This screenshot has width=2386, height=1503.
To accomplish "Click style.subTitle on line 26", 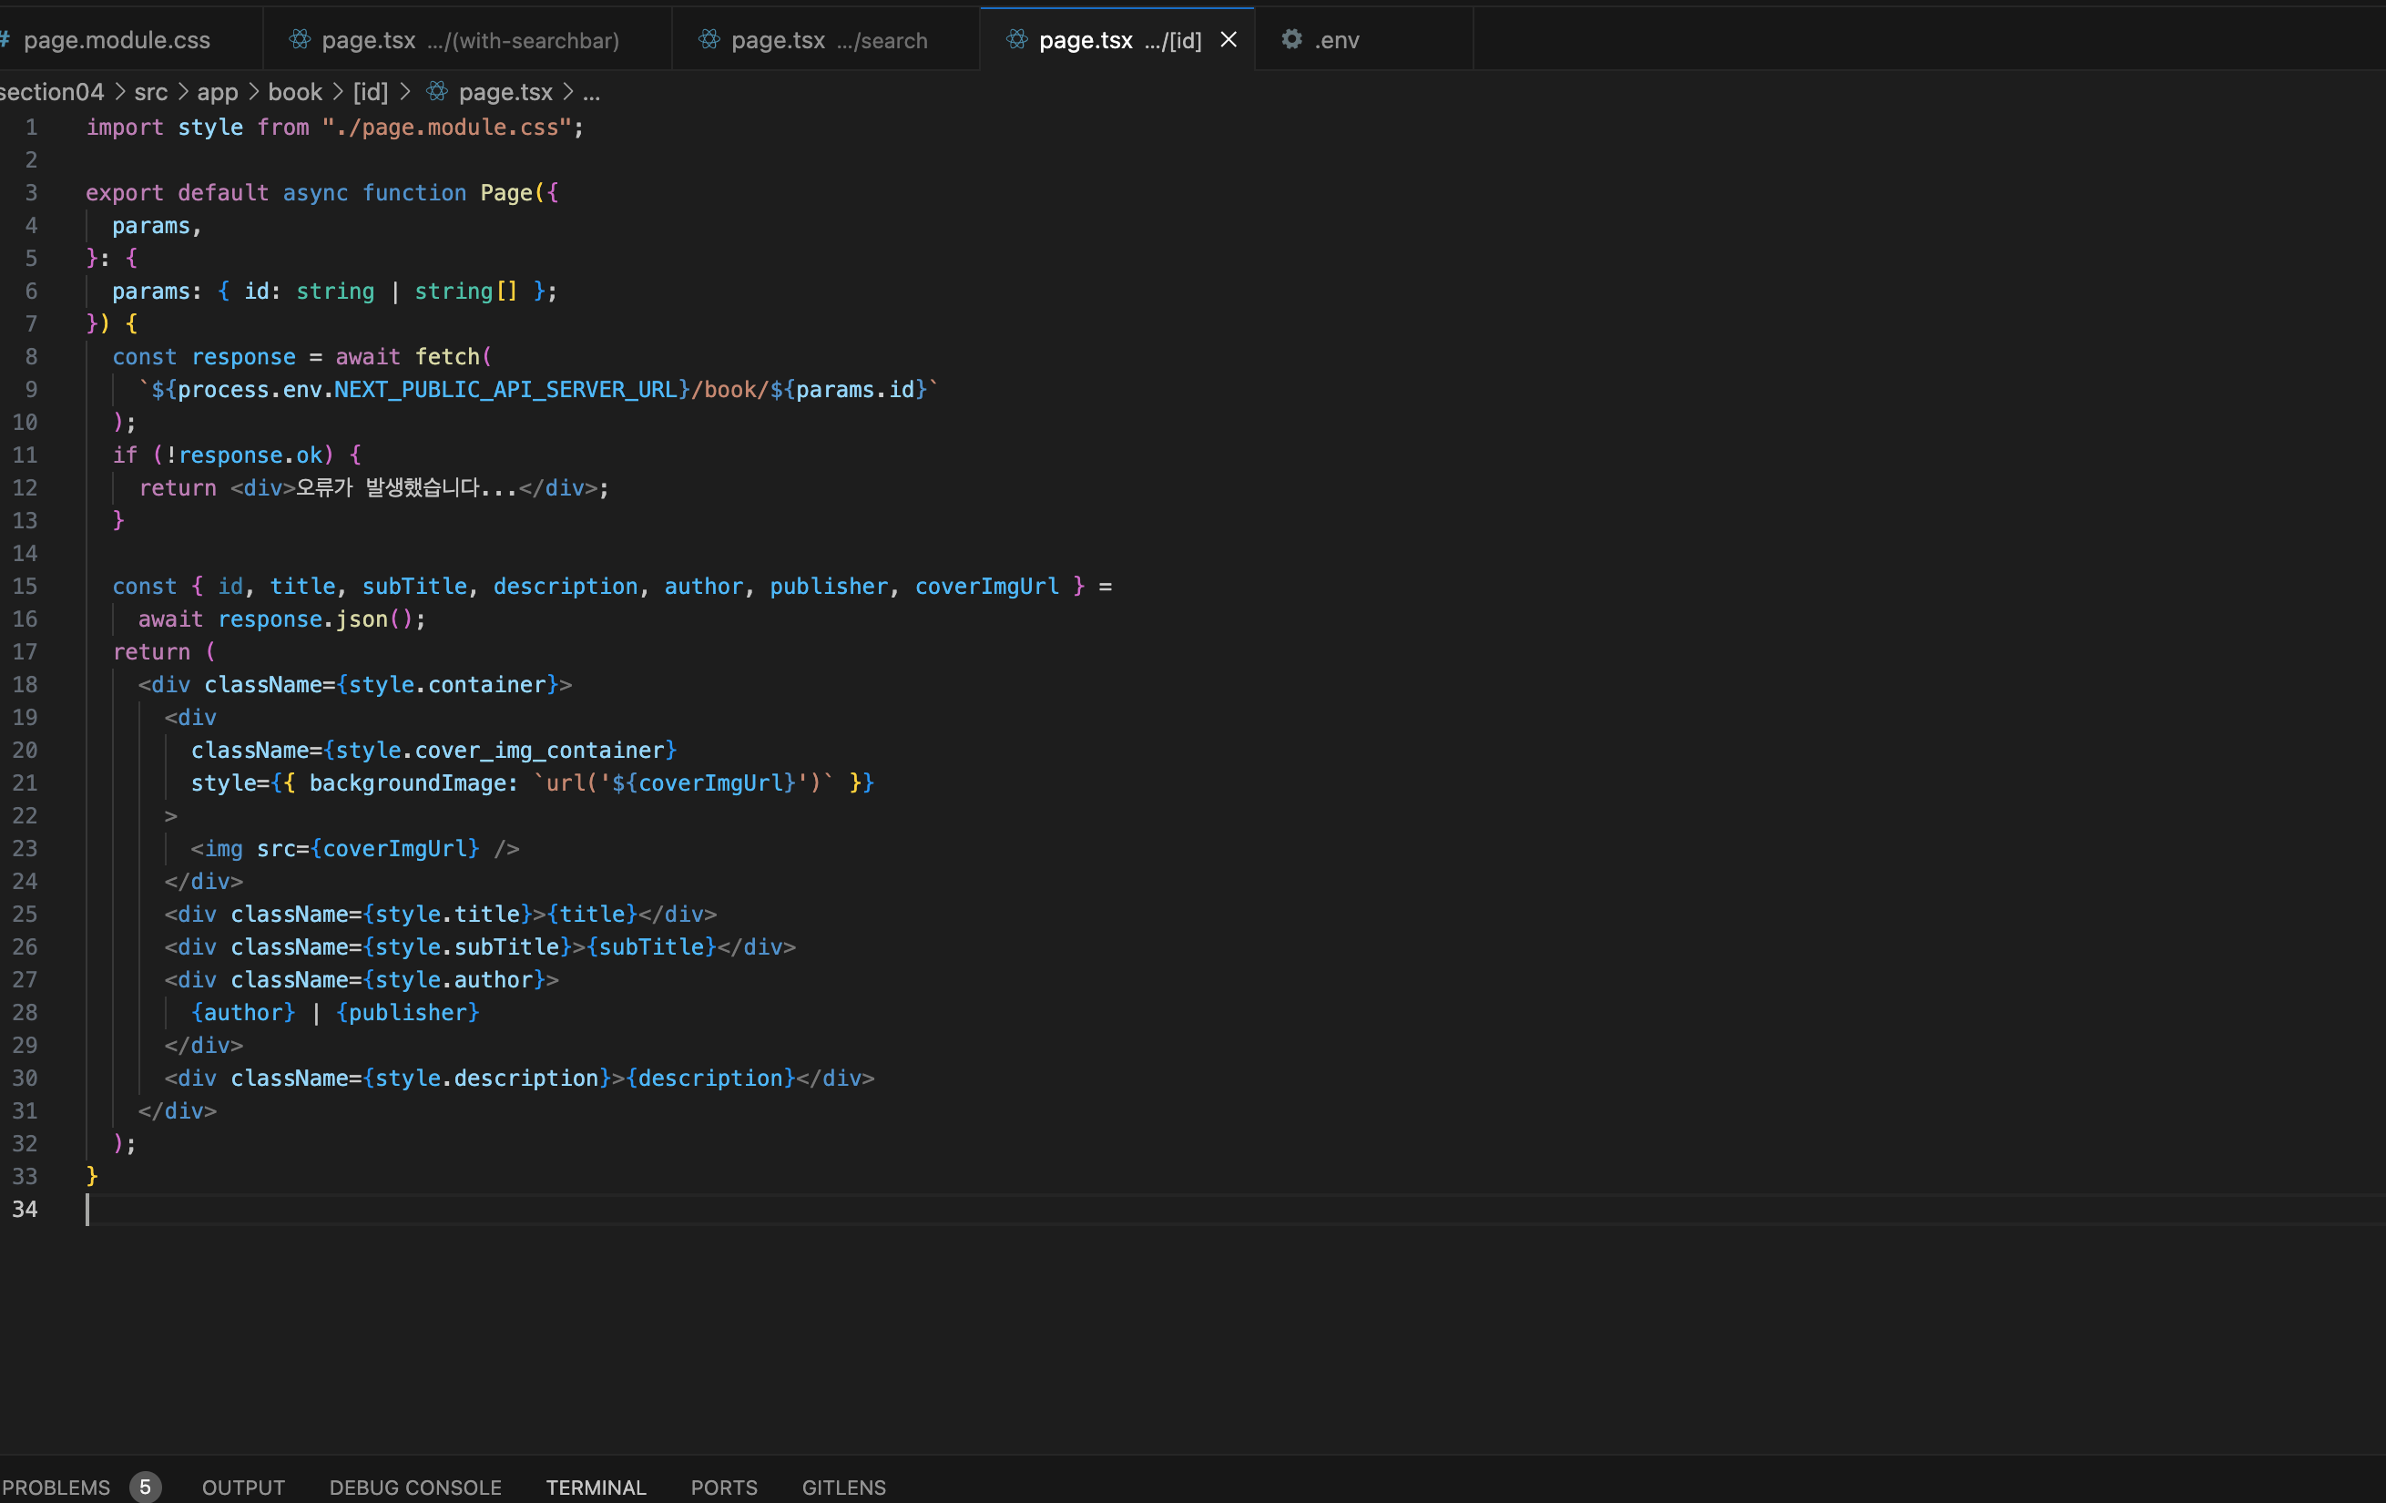I will point(468,946).
